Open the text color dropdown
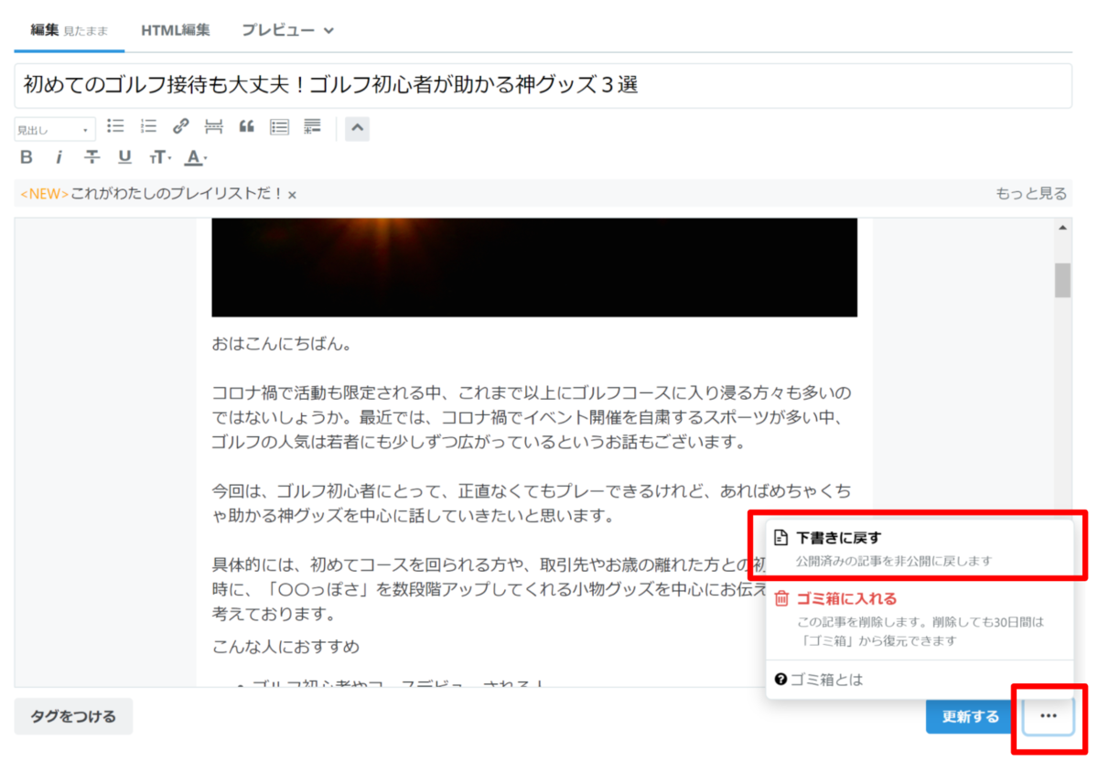 (x=195, y=157)
